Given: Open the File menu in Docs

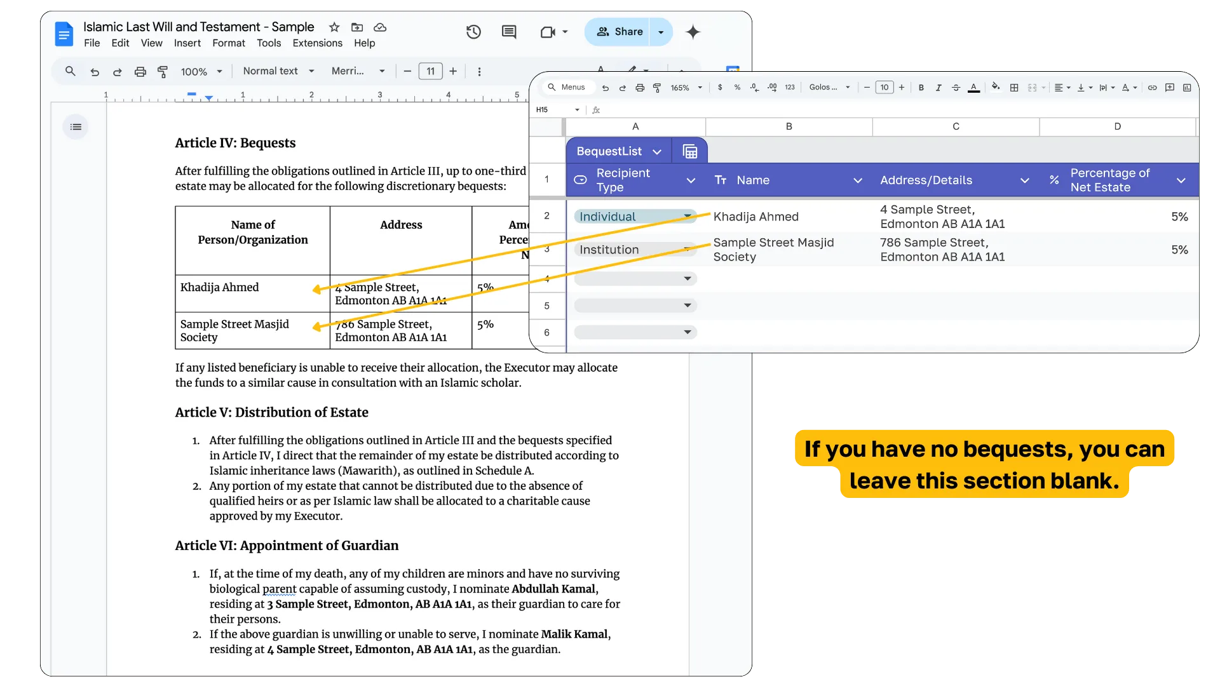Looking at the screenshot, I should tap(92, 43).
